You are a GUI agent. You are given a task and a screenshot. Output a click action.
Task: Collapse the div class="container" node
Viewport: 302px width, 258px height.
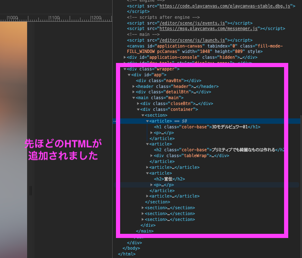pos(138,110)
